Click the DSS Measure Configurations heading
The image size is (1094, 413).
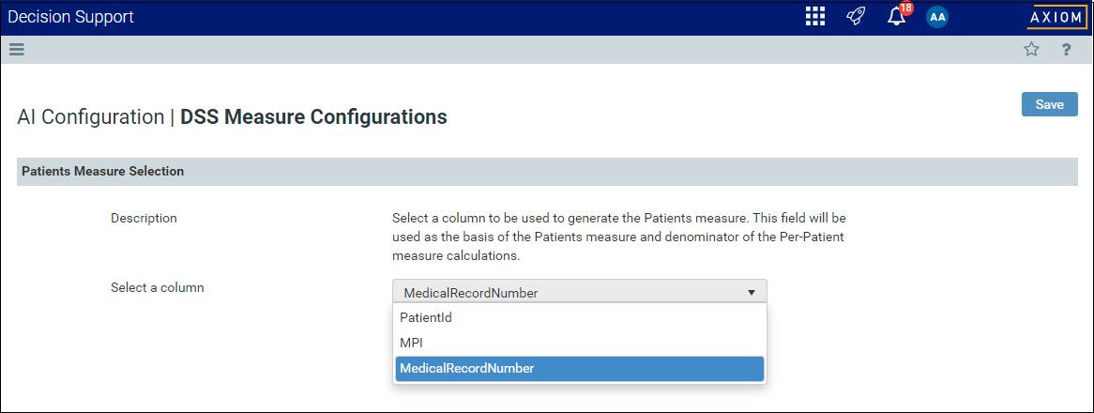pos(314,117)
